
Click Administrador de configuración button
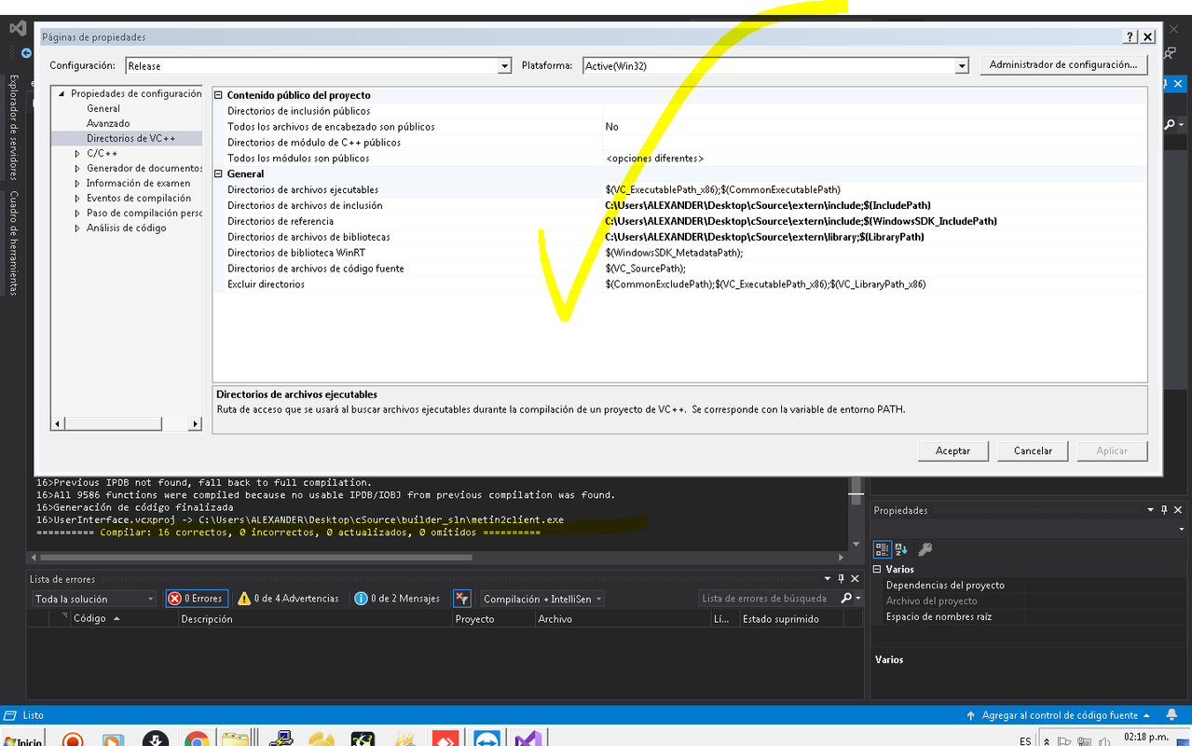click(x=1063, y=65)
